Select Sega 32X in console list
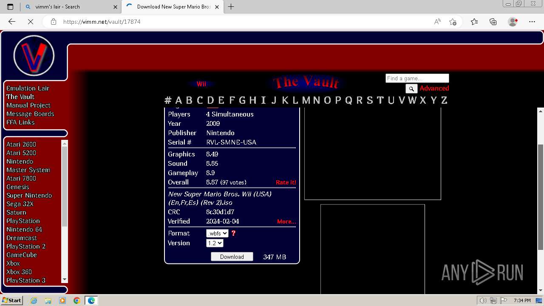The width and height of the screenshot is (544, 306). 20,204
